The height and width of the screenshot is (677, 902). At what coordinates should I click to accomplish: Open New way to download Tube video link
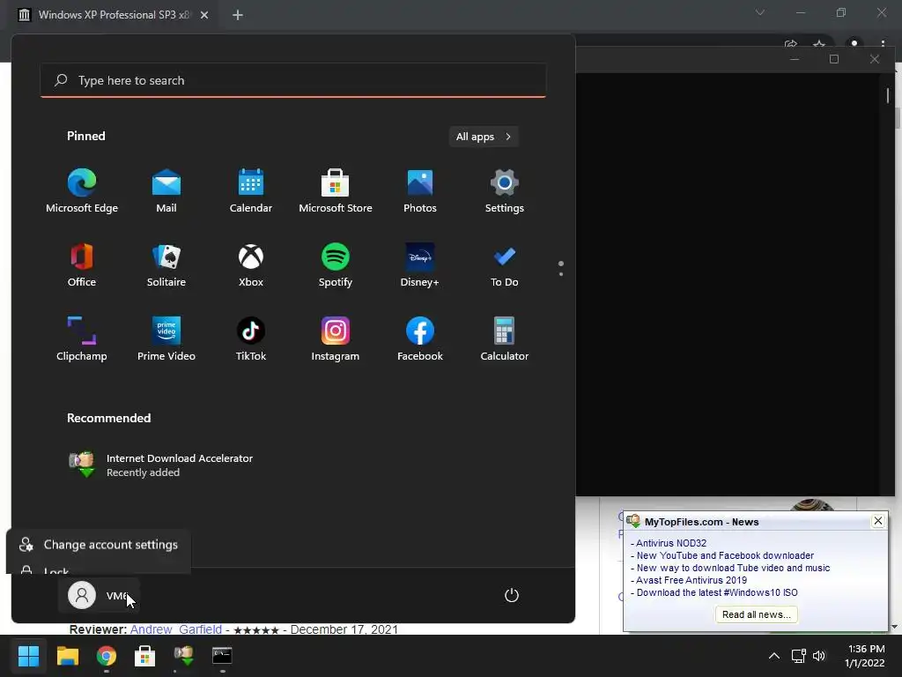click(x=733, y=568)
